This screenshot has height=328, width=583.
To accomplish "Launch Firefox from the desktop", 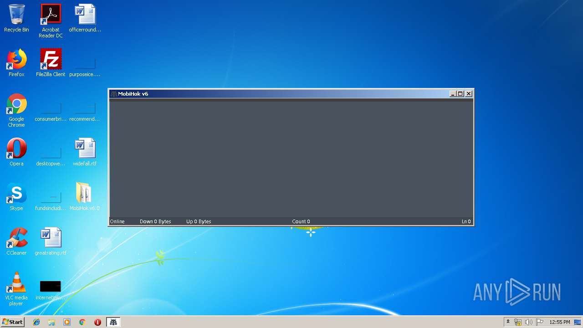I will point(16,63).
